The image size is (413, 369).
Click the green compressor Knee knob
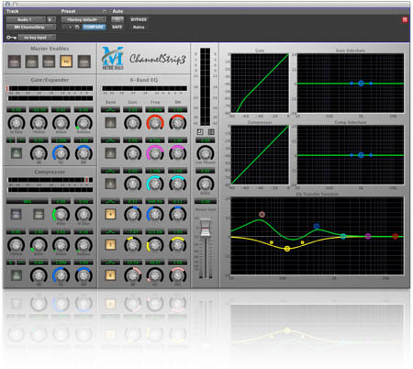(61, 214)
